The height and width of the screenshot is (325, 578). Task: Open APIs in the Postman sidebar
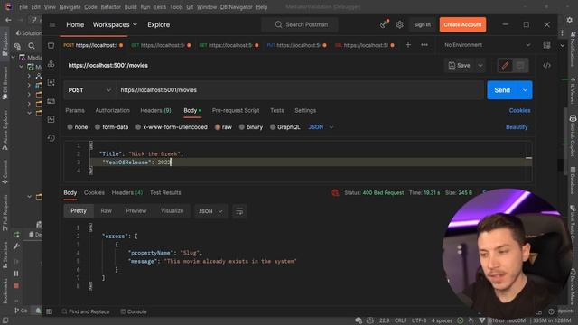[x=51, y=64]
